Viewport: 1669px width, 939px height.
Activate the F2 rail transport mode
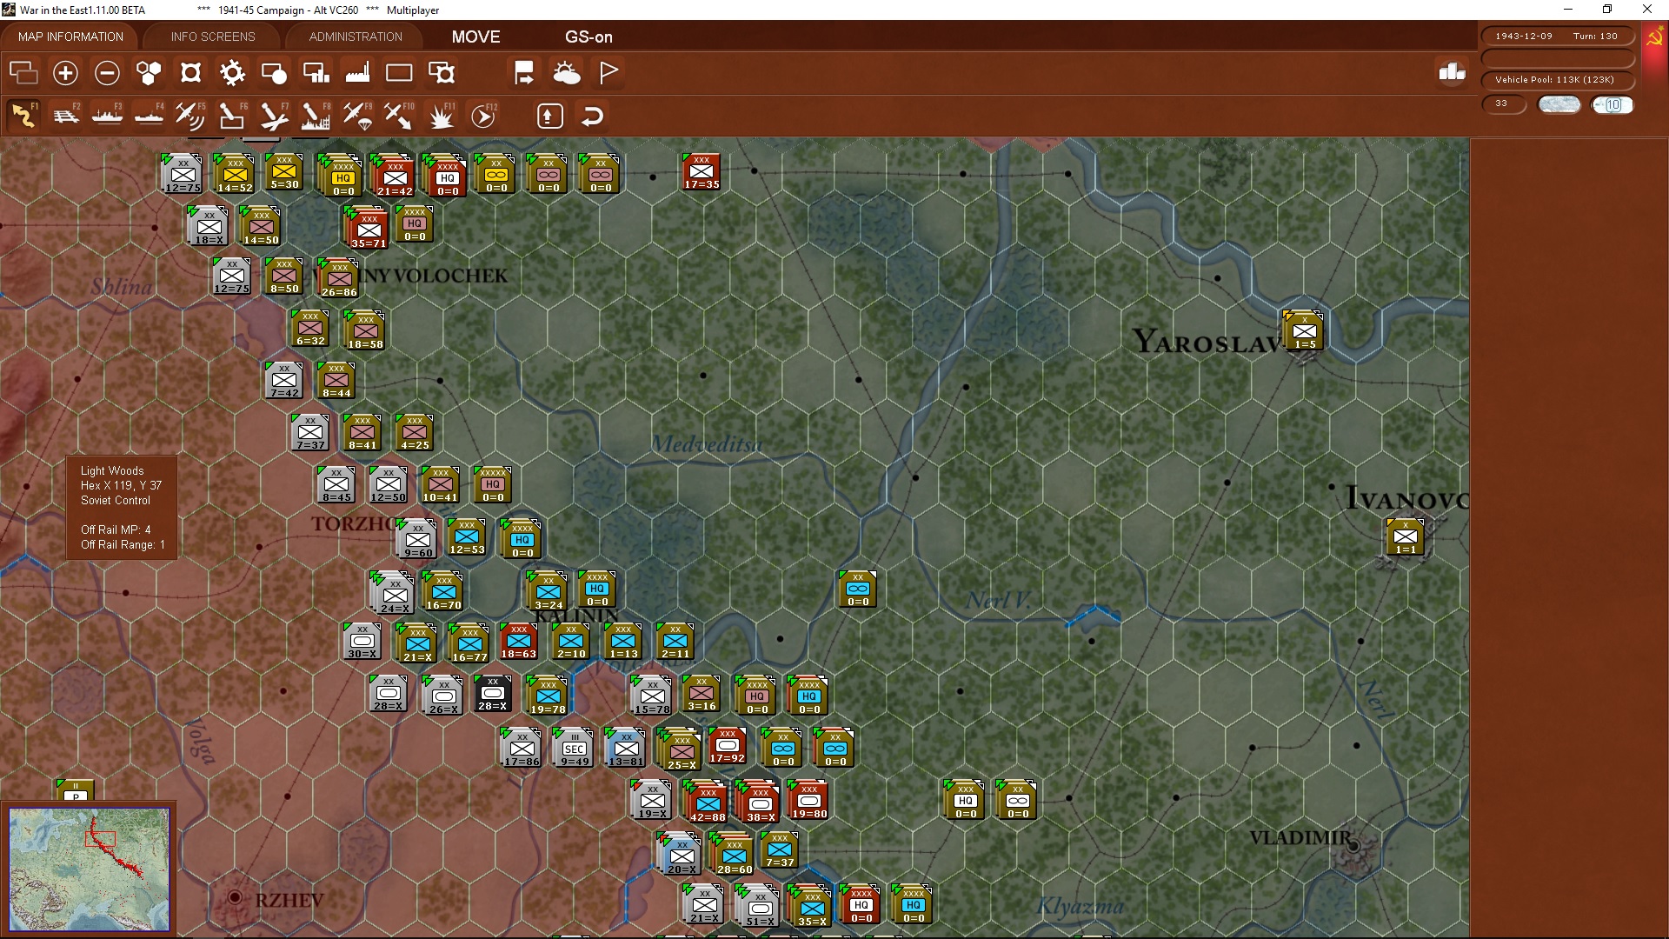pos(66,115)
